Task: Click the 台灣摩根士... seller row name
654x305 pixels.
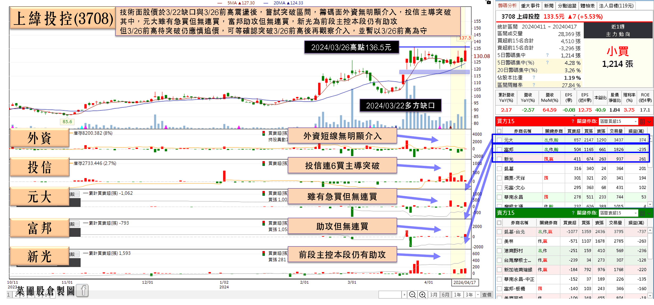Action: pyautogui.click(x=517, y=260)
